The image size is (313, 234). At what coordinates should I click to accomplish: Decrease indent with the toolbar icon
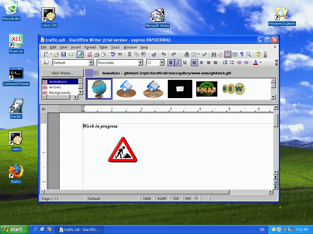click(239, 63)
